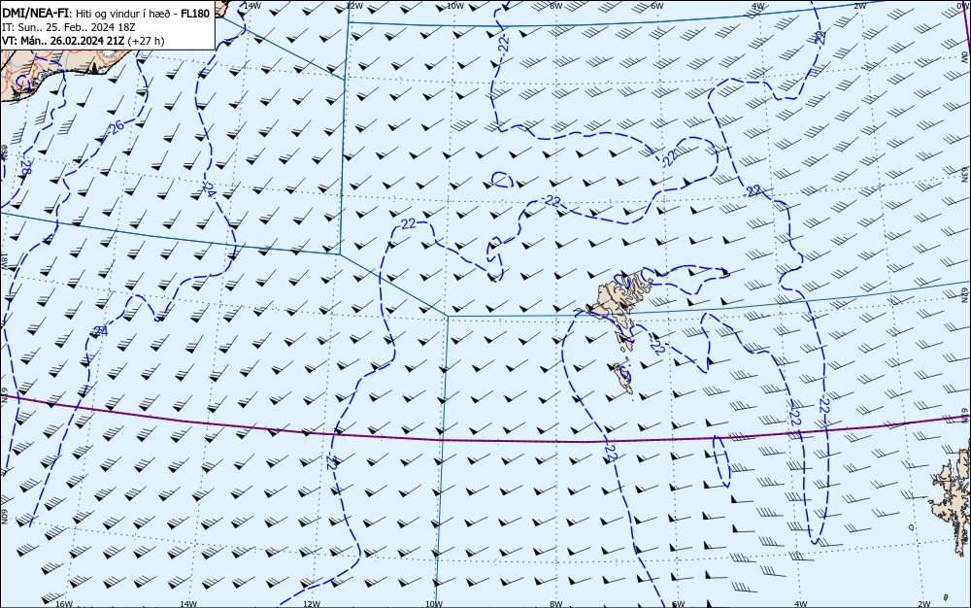
Task: Click the 0W longitude label
Action: (963, 4)
